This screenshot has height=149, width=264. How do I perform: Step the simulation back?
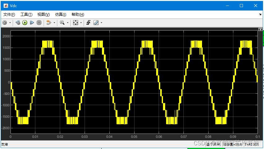pyautogui.click(x=18, y=23)
